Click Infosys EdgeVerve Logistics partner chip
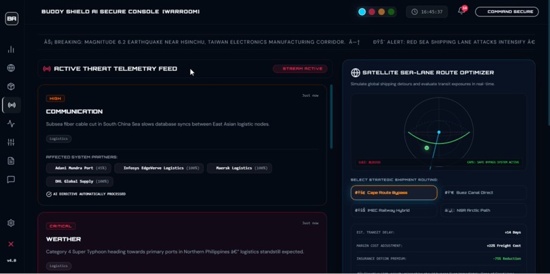Viewport: 550px width, 274px height. tap(159, 168)
